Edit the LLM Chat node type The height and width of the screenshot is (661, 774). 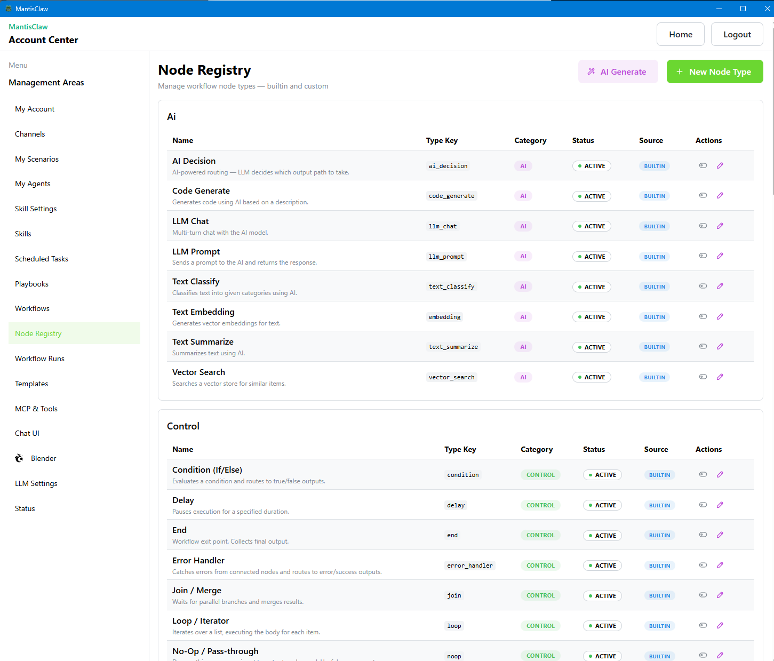(x=720, y=226)
